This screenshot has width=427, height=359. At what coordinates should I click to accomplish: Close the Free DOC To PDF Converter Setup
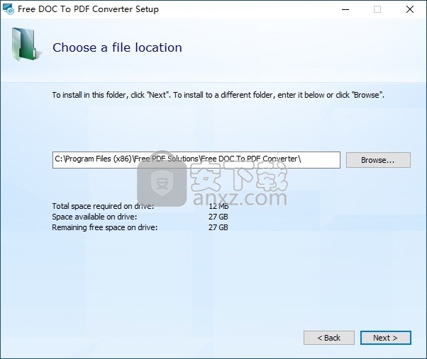tap(410, 9)
